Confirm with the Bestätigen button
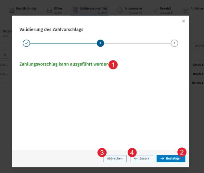 (171, 158)
